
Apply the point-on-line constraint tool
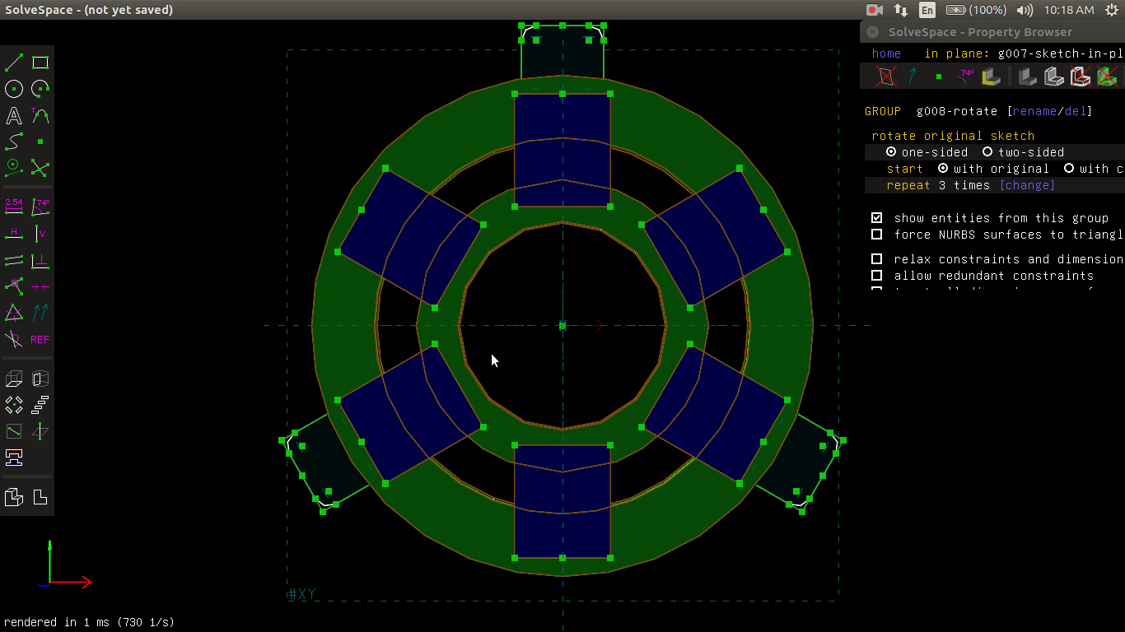pyautogui.click(x=14, y=286)
